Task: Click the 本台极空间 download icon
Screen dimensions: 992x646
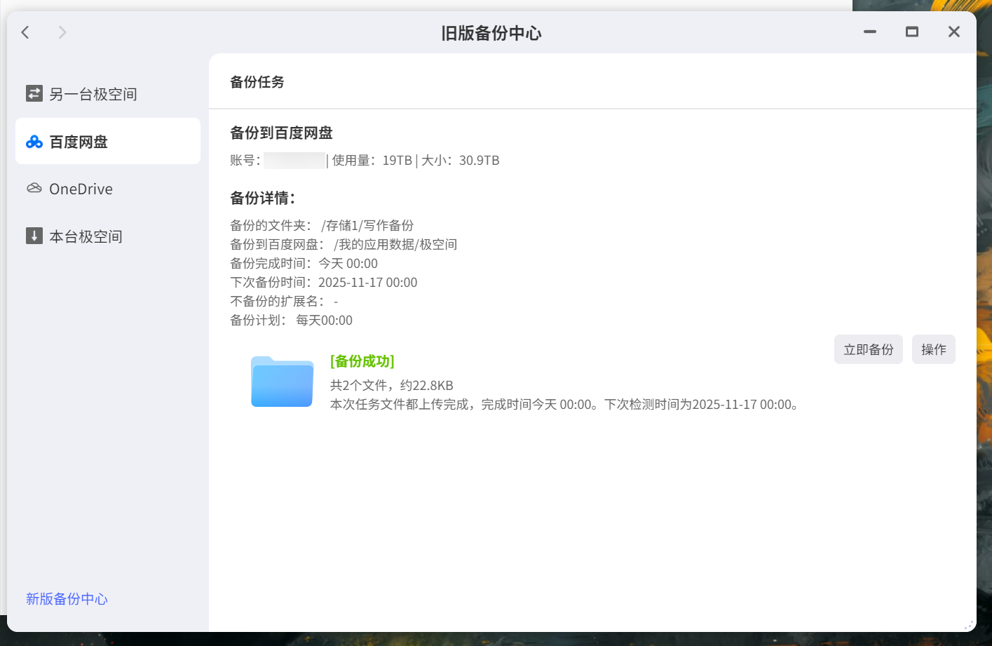Action: [x=34, y=236]
